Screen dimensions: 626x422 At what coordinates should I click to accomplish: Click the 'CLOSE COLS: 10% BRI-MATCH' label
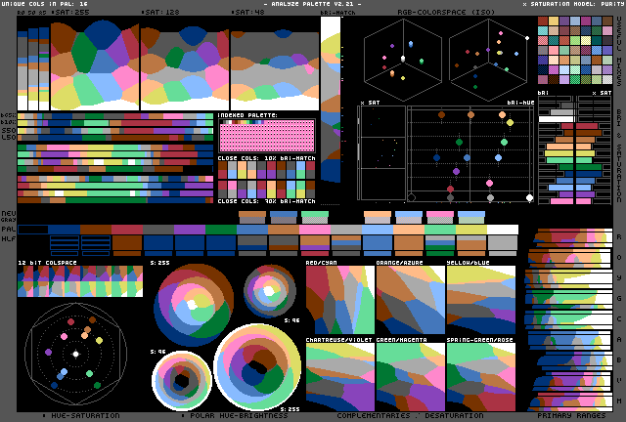click(267, 158)
